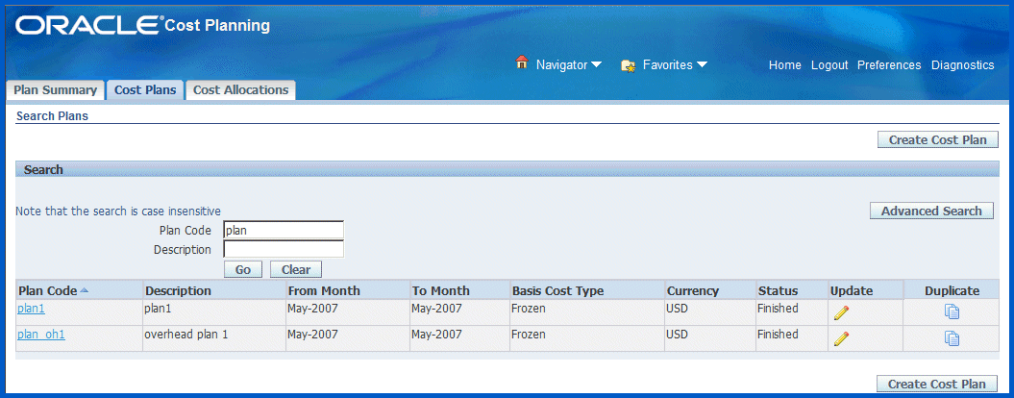The image size is (1014, 398).
Task: Open the Navigator dropdown menu
Action: (568, 64)
